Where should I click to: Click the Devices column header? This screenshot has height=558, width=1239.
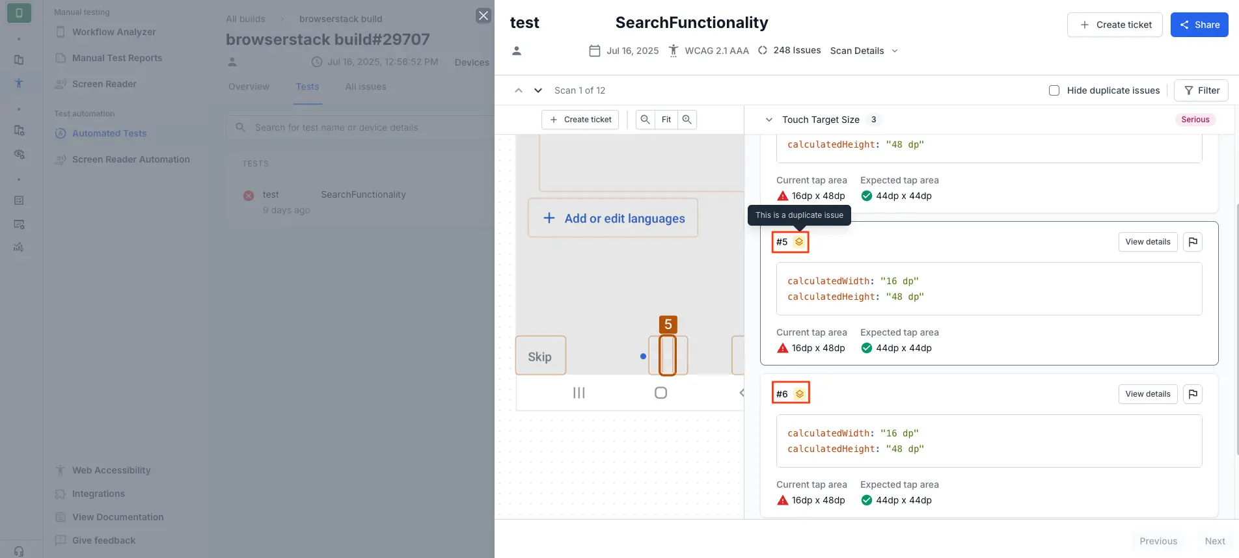(x=472, y=62)
